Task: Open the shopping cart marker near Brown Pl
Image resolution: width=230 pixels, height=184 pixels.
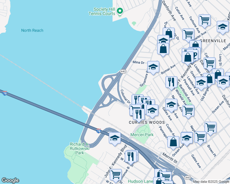Action: tap(210, 128)
